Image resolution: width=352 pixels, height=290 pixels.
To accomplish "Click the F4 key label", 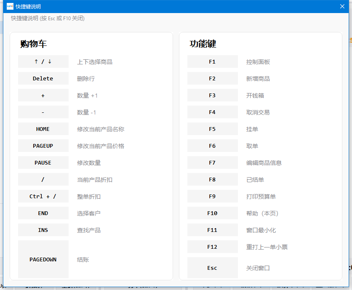I will 212,112.
